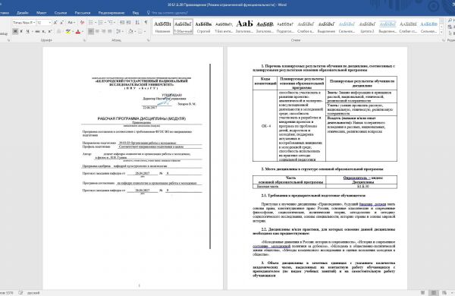
Task: Open the Дизайн tab
Action: click(x=22, y=13)
